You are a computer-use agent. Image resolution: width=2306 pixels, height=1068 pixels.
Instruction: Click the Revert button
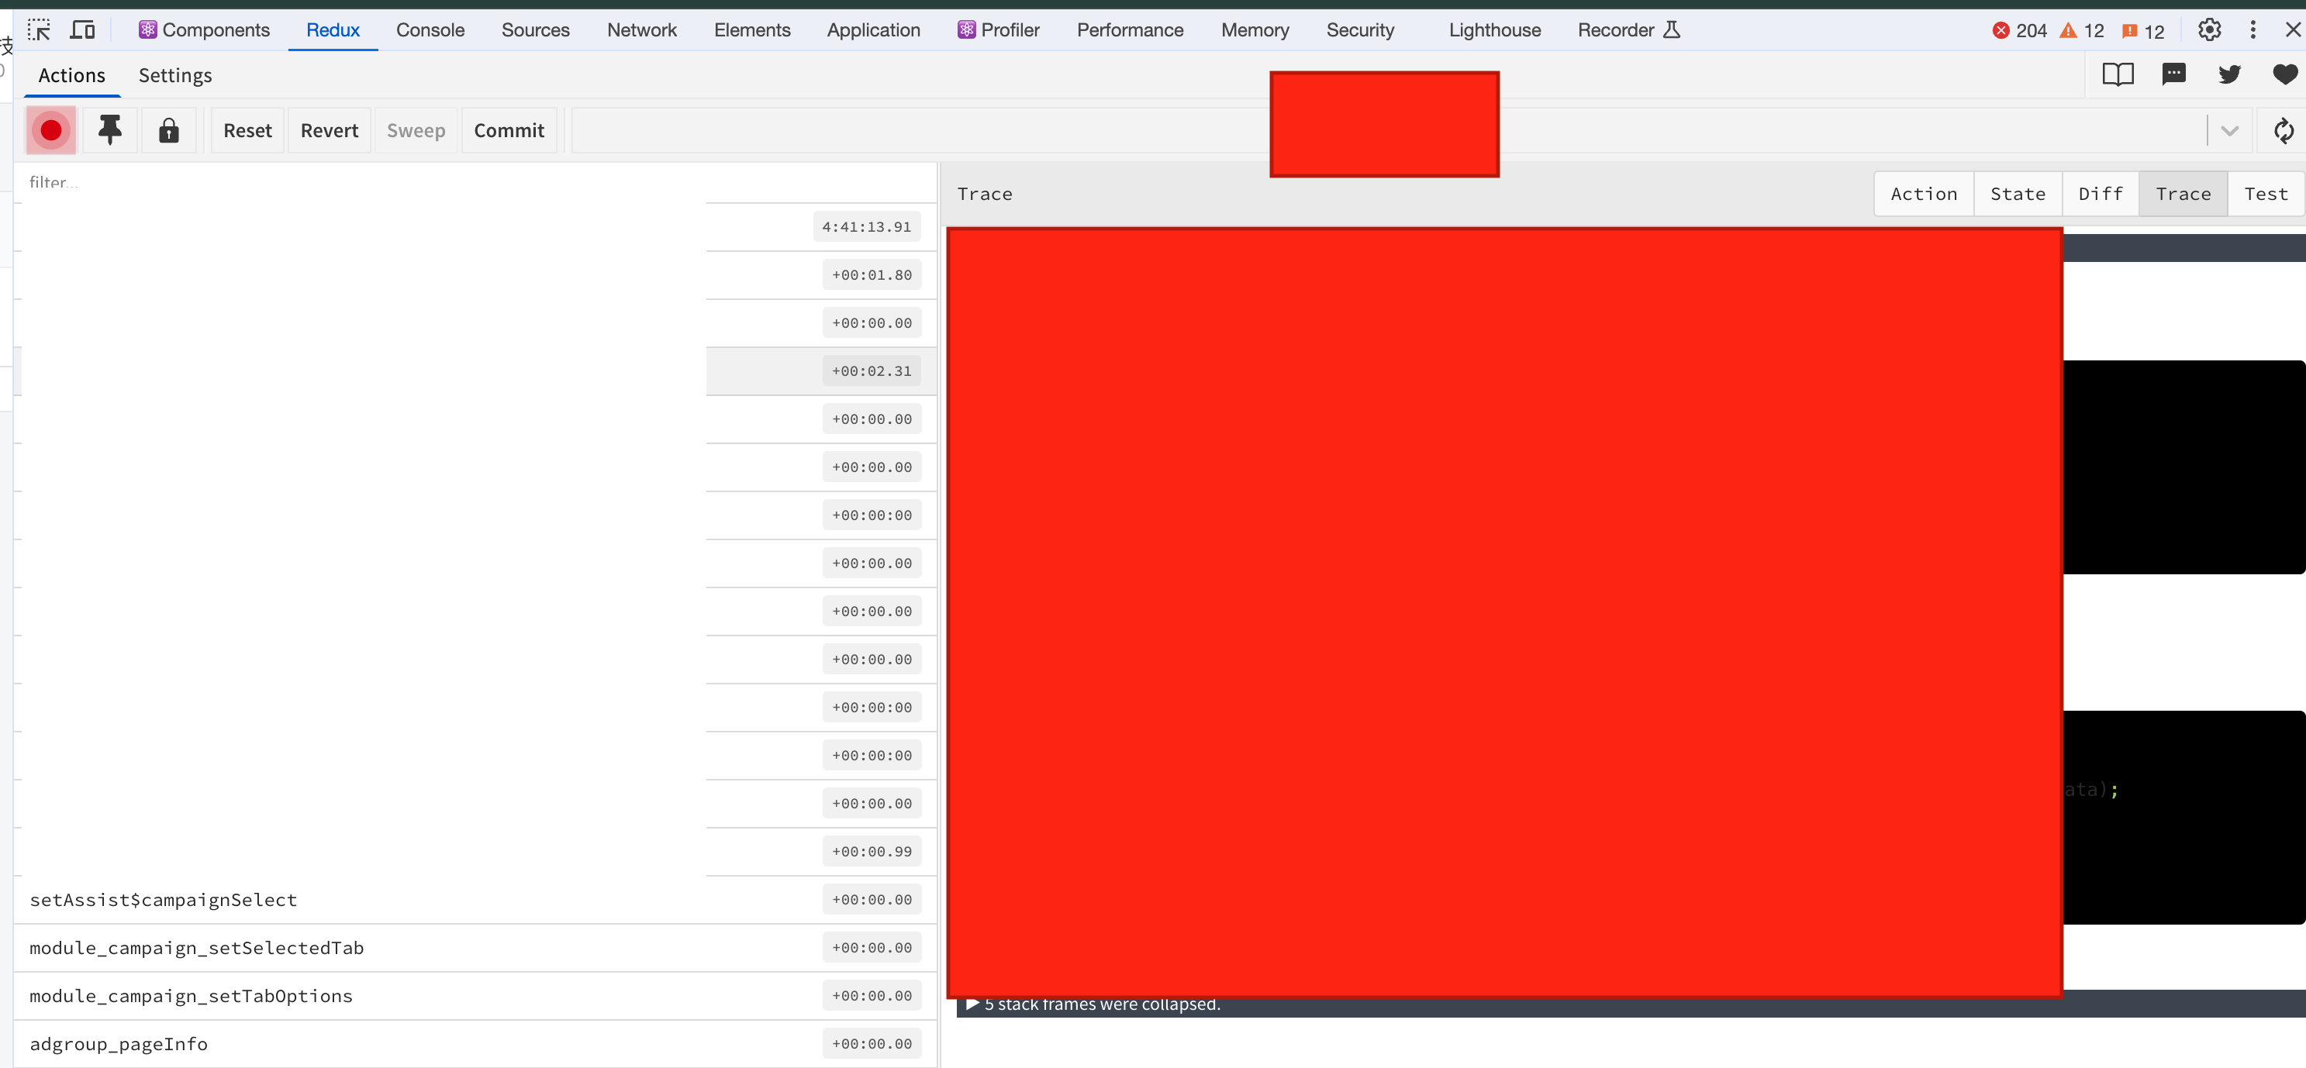pyautogui.click(x=329, y=130)
